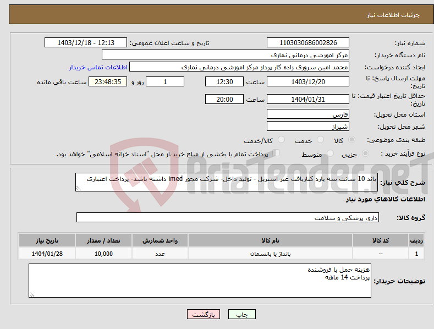Click the price validity date 1404/01/31

[x=308, y=99]
